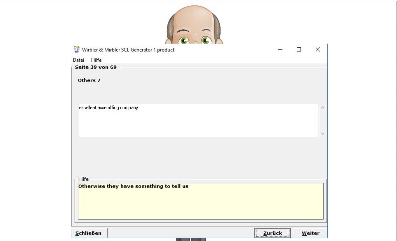Close the SCL Generator window
397x241 pixels.
point(317,50)
